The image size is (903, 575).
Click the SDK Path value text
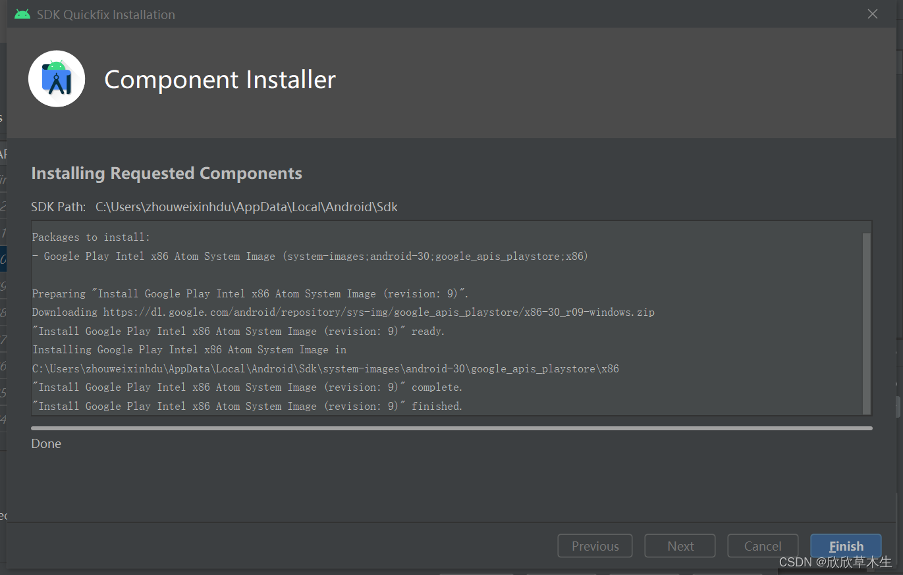click(246, 207)
